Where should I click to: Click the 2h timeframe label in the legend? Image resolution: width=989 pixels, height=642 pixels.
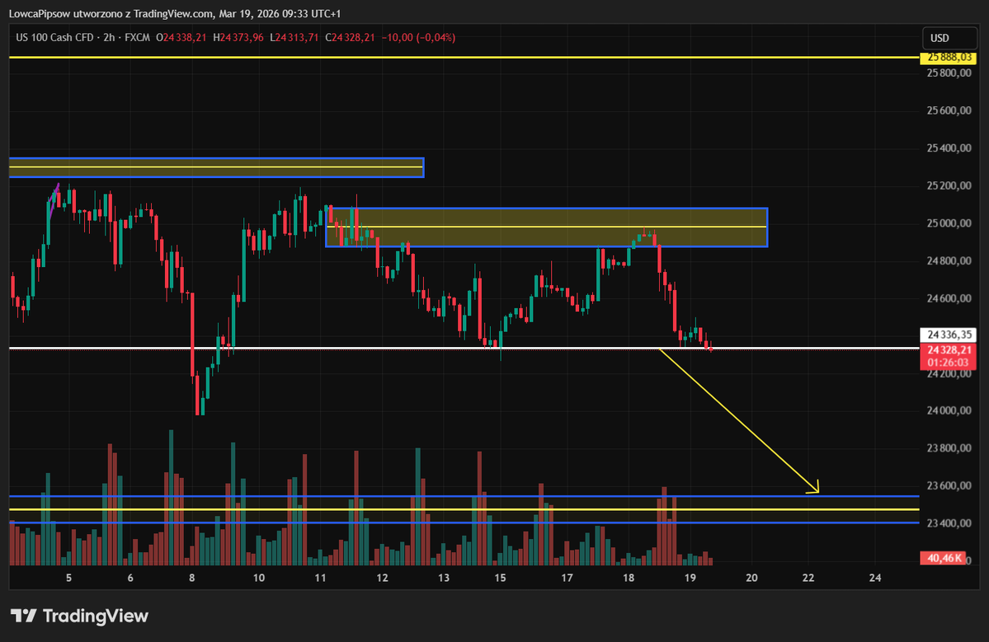[109, 38]
